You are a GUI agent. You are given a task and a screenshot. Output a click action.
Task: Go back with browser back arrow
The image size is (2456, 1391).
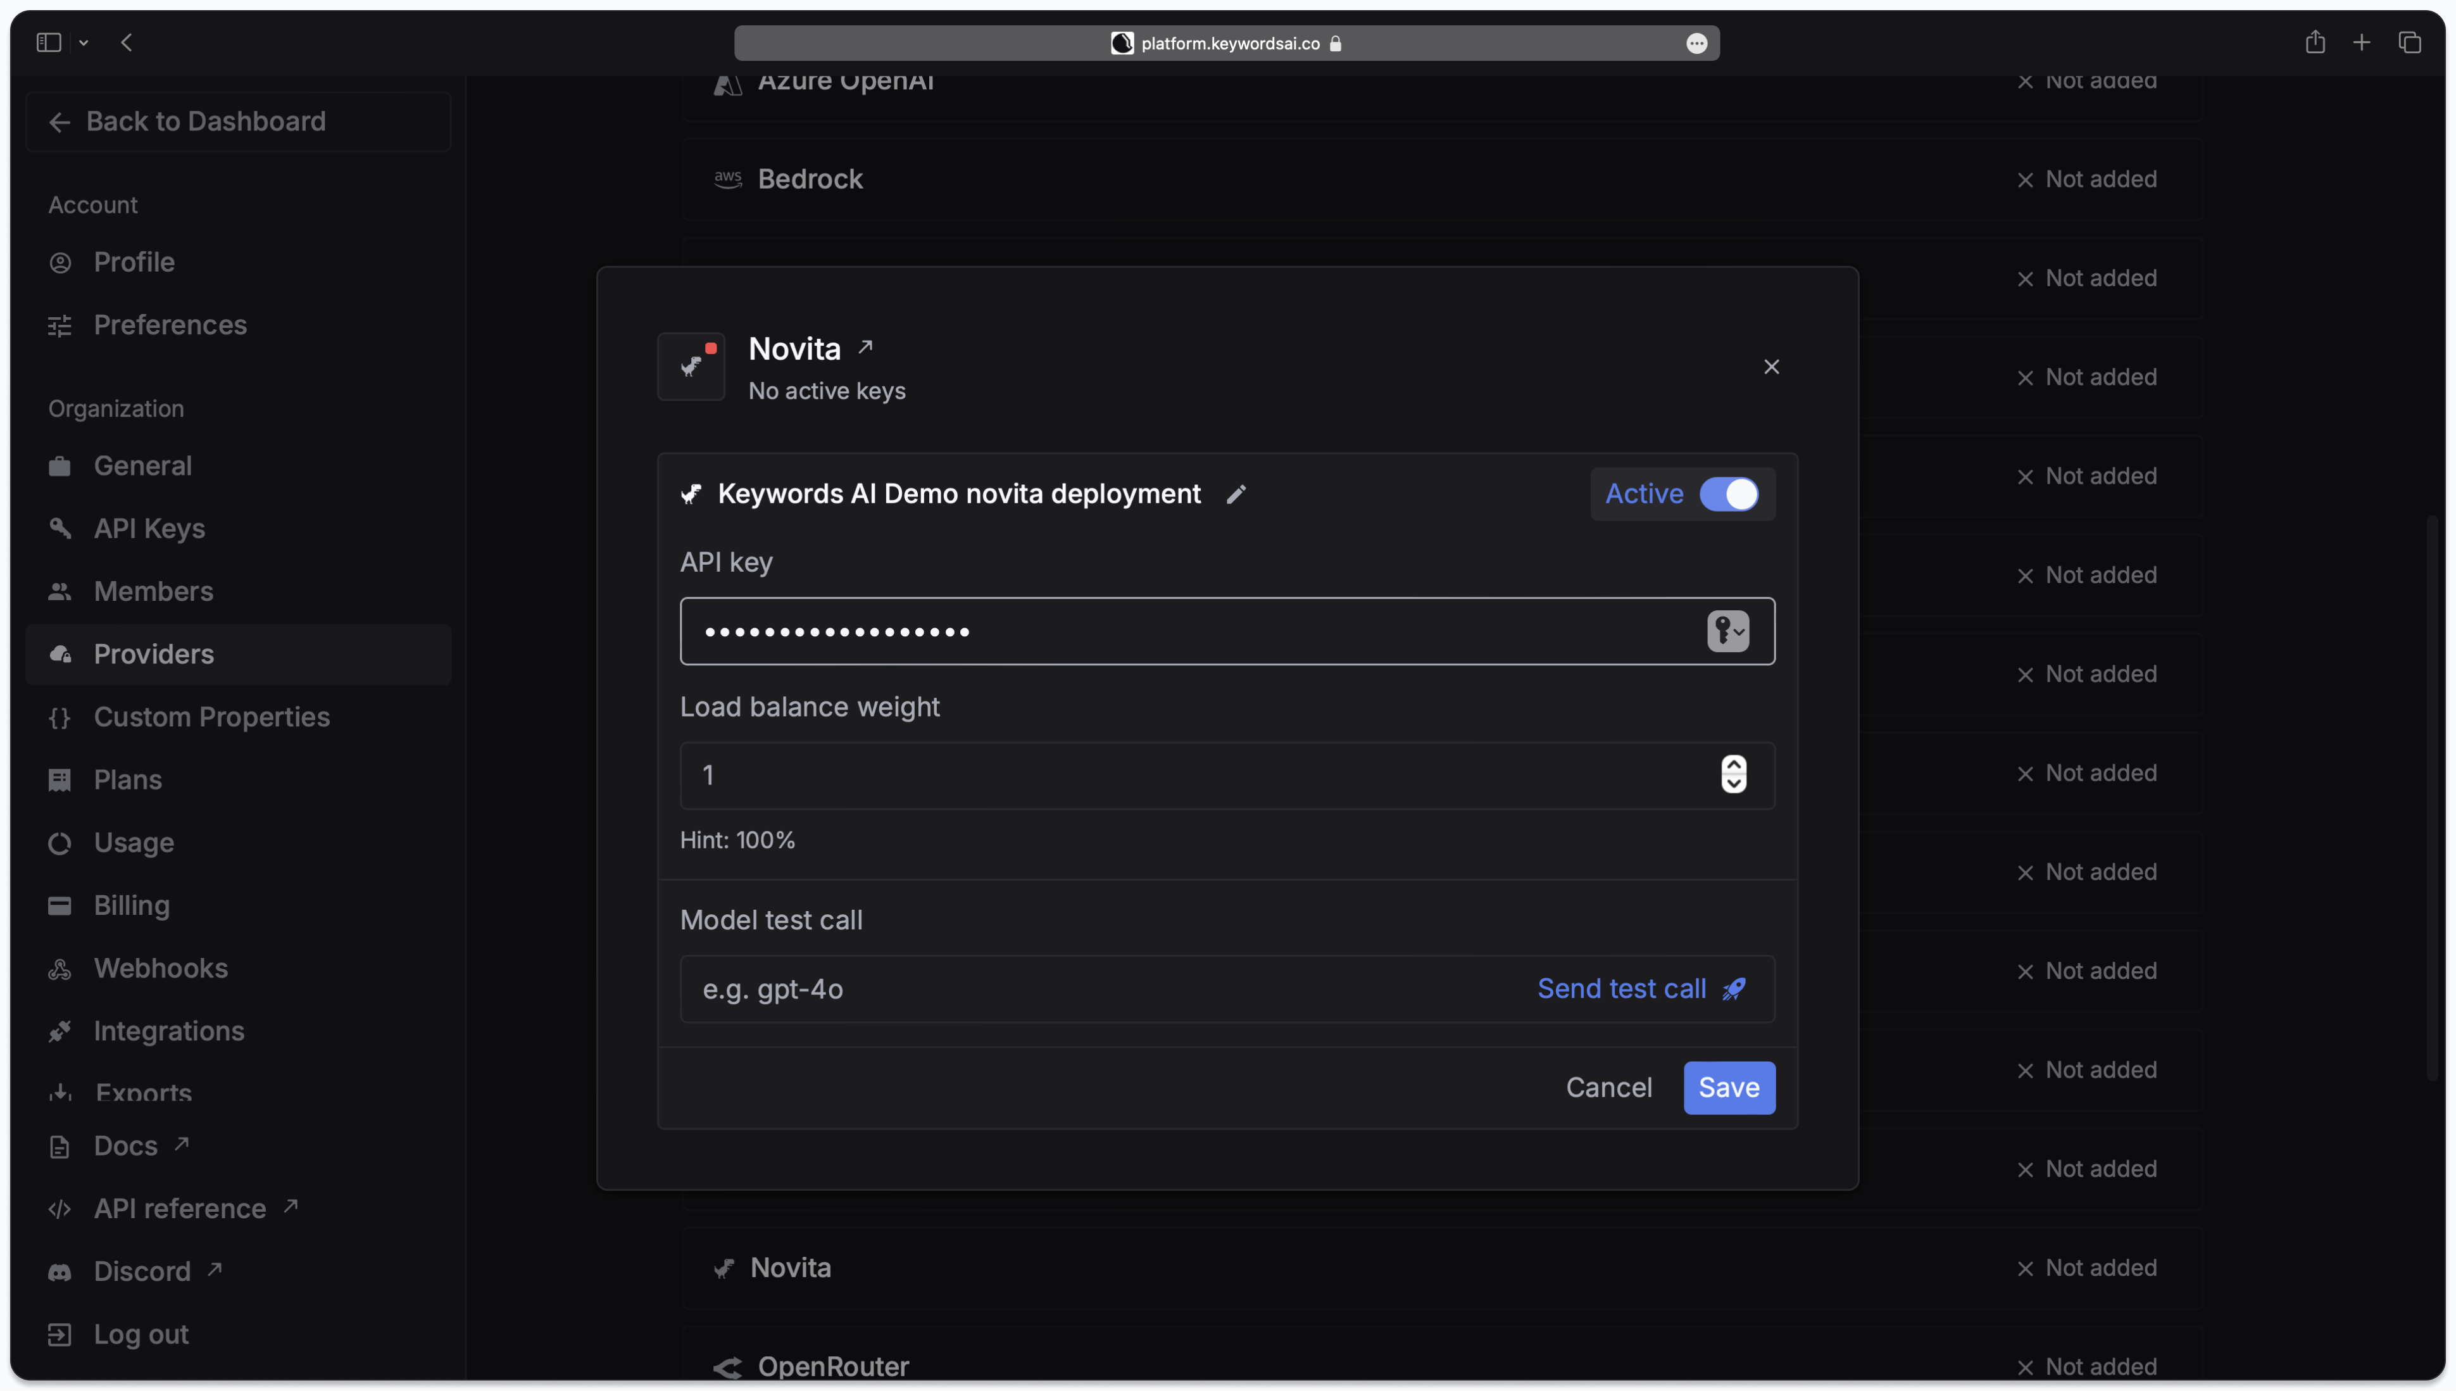point(127,43)
